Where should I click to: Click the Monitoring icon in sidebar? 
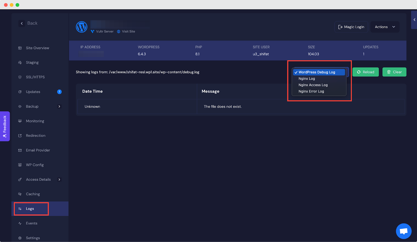[20, 121]
